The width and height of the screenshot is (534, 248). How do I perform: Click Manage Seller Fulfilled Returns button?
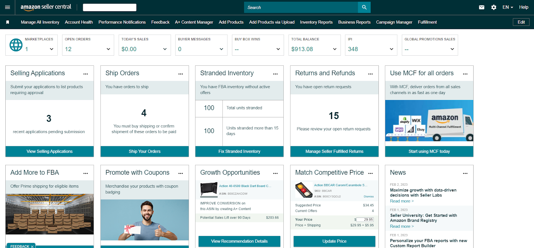click(x=334, y=151)
